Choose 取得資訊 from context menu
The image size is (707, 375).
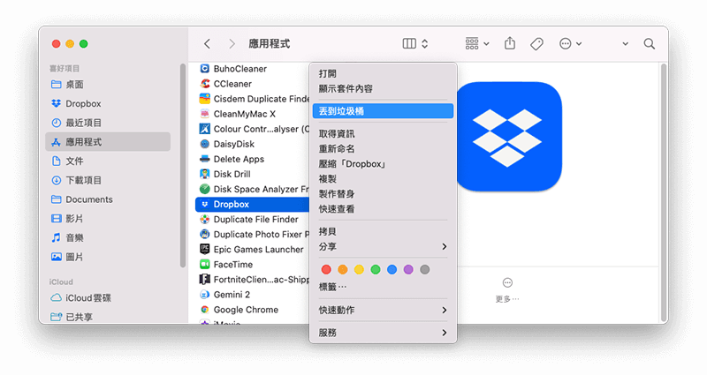[x=383, y=134]
